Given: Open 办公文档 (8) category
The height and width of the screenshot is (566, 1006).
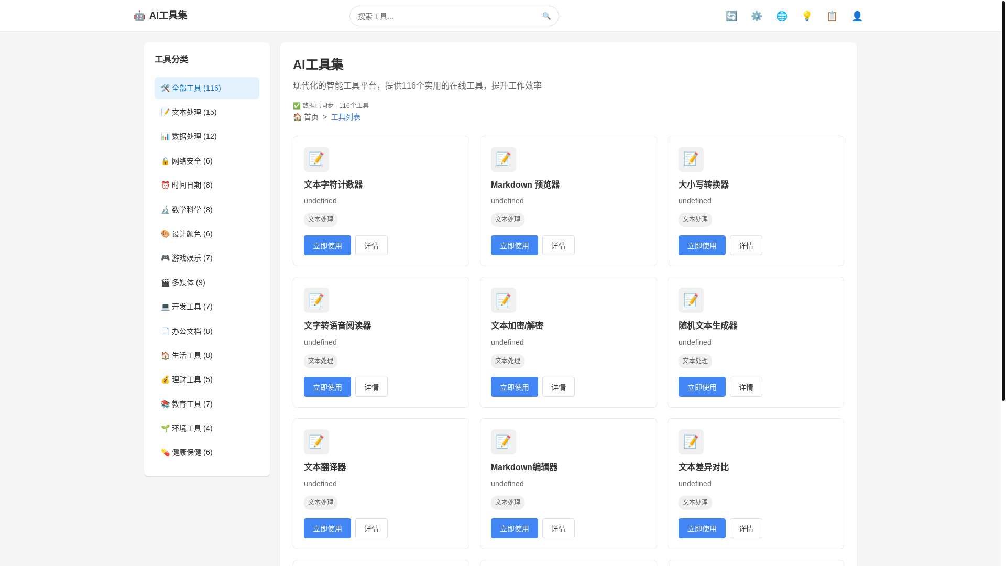Looking at the screenshot, I should pos(207,331).
